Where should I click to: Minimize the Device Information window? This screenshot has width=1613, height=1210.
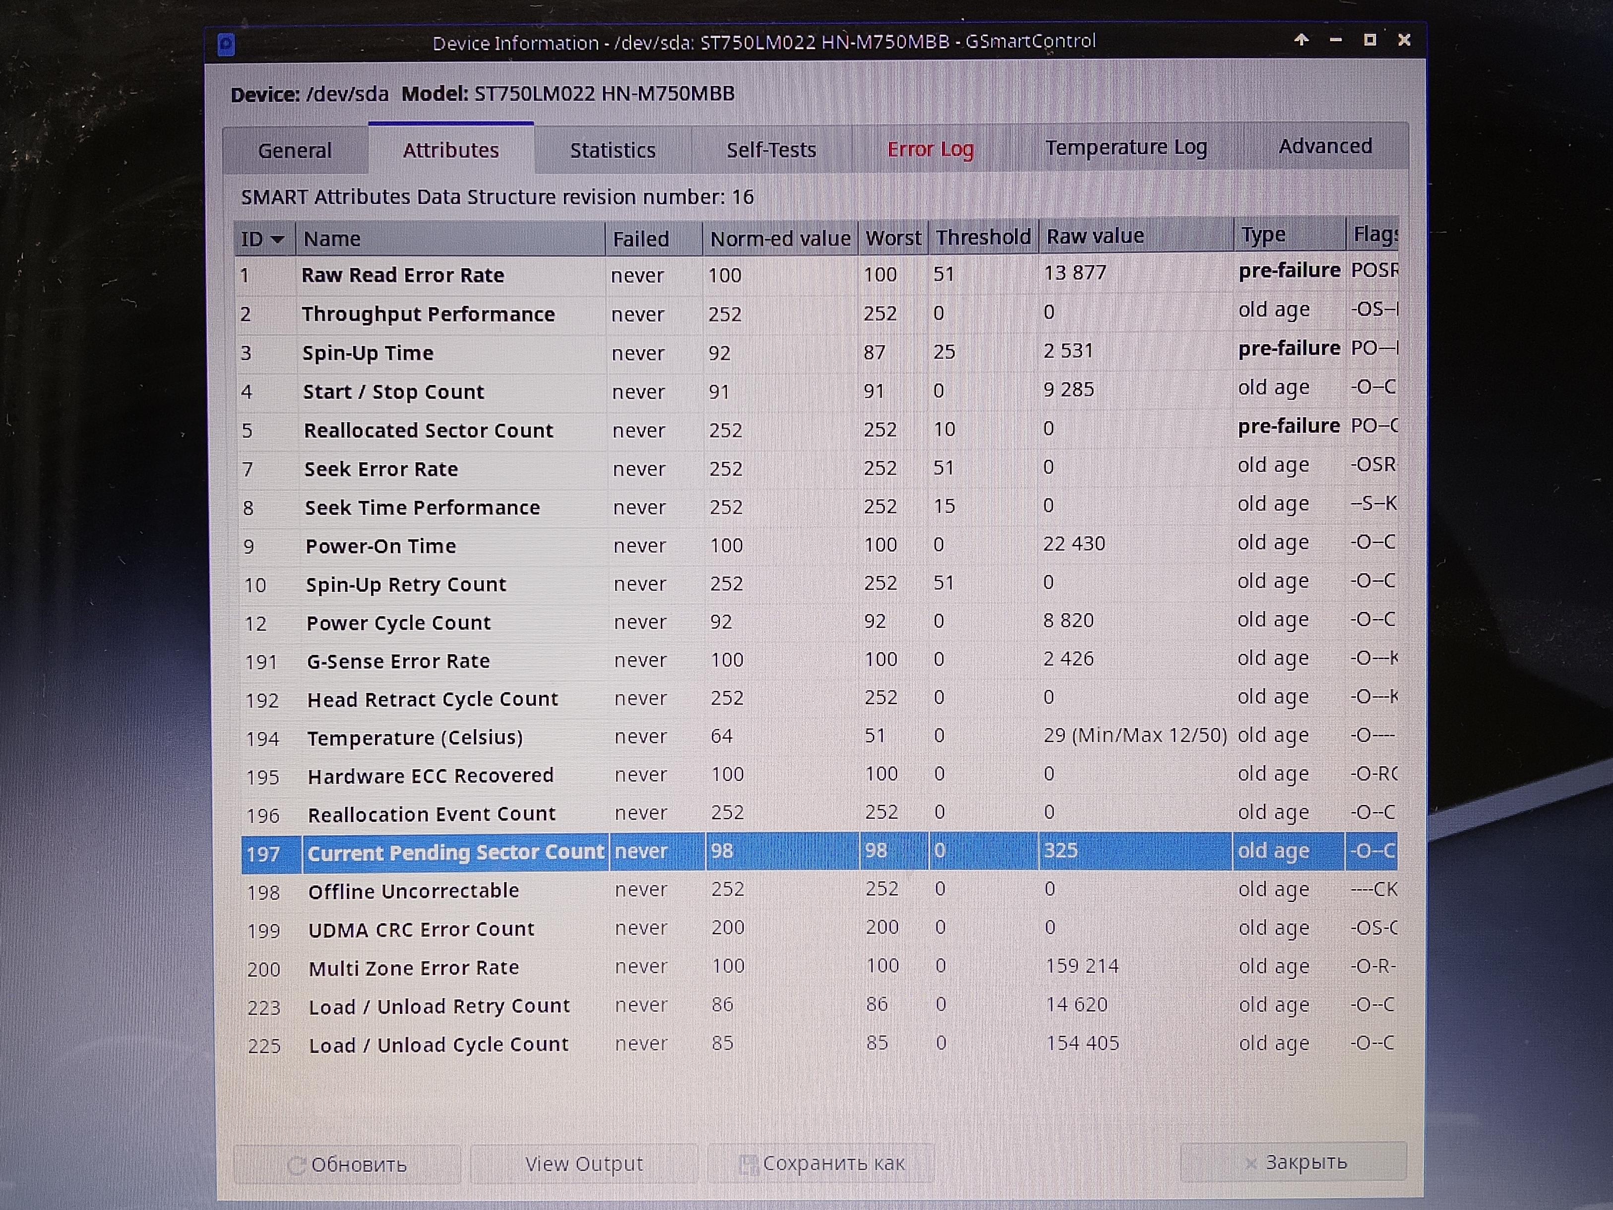1335,40
